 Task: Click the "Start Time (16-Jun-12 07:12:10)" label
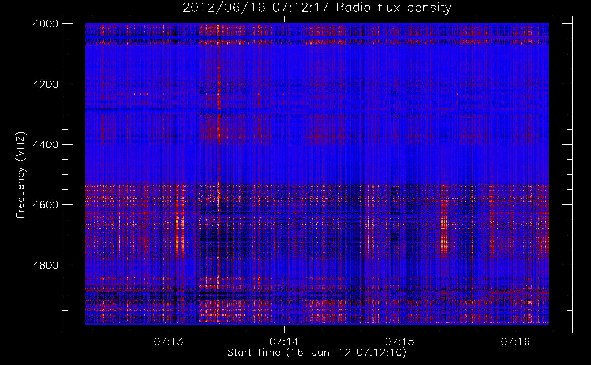[317, 353]
